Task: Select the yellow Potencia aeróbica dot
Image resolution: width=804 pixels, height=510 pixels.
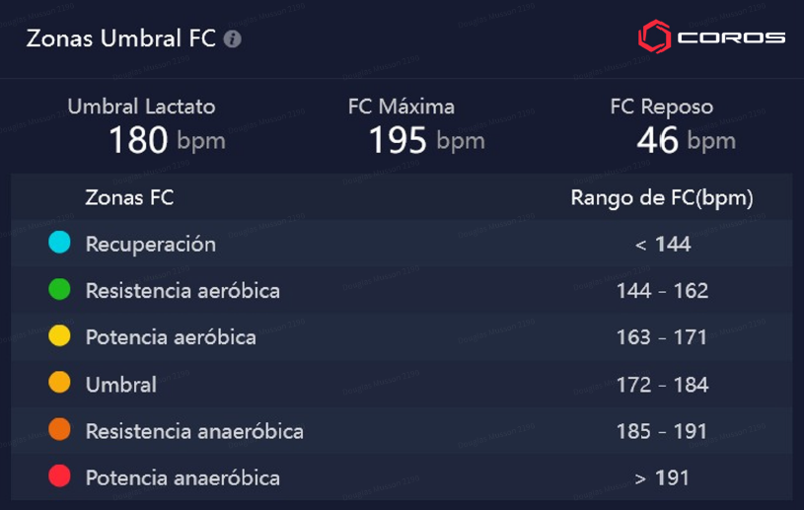Action: tap(59, 335)
